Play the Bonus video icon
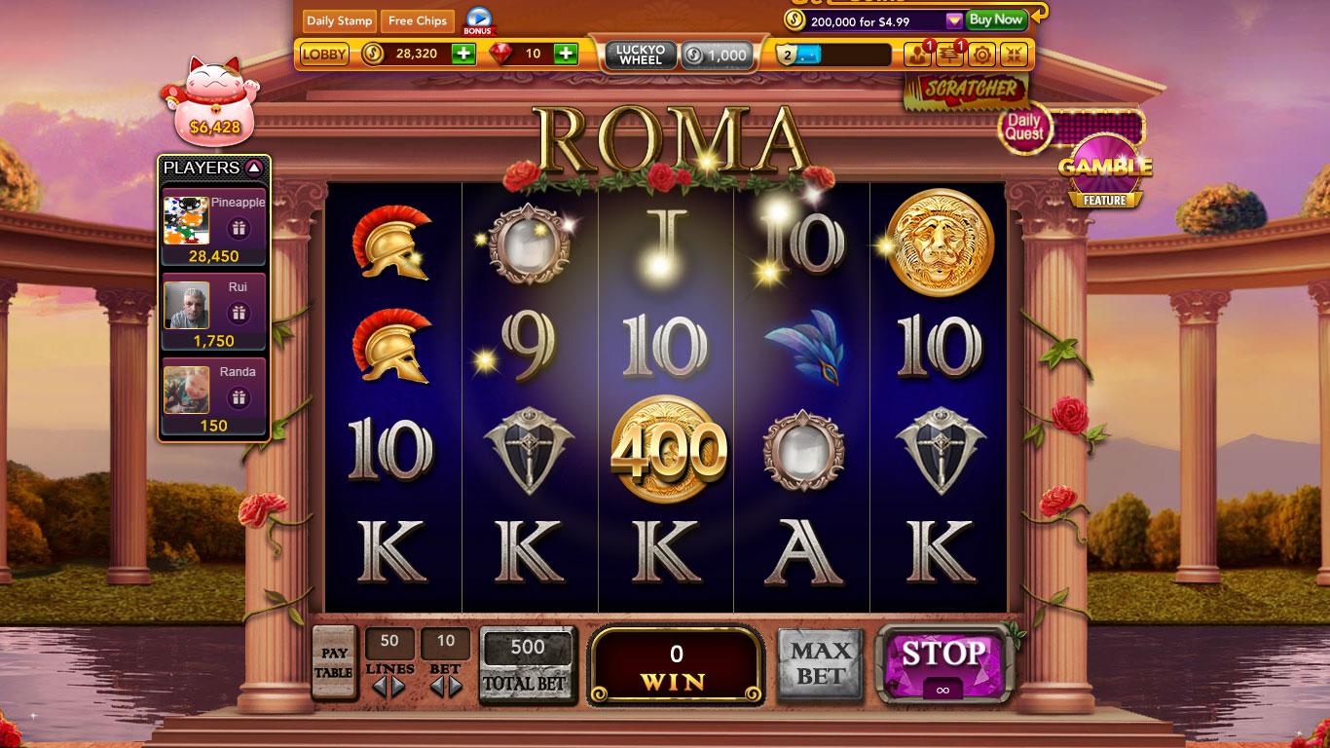1330x748 pixels. click(477, 19)
